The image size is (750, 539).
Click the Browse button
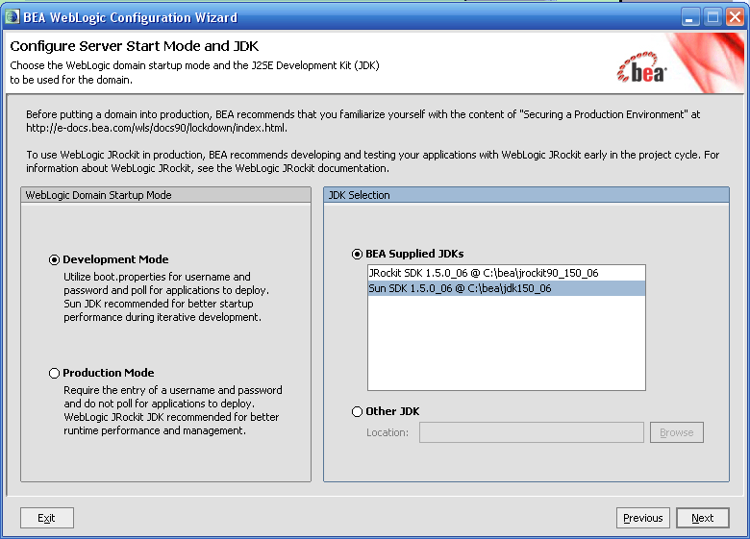click(676, 432)
